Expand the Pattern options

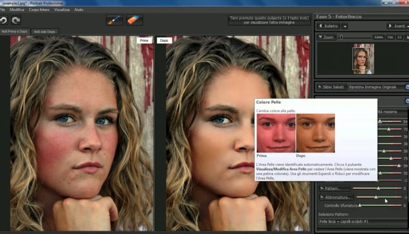[x=334, y=188]
